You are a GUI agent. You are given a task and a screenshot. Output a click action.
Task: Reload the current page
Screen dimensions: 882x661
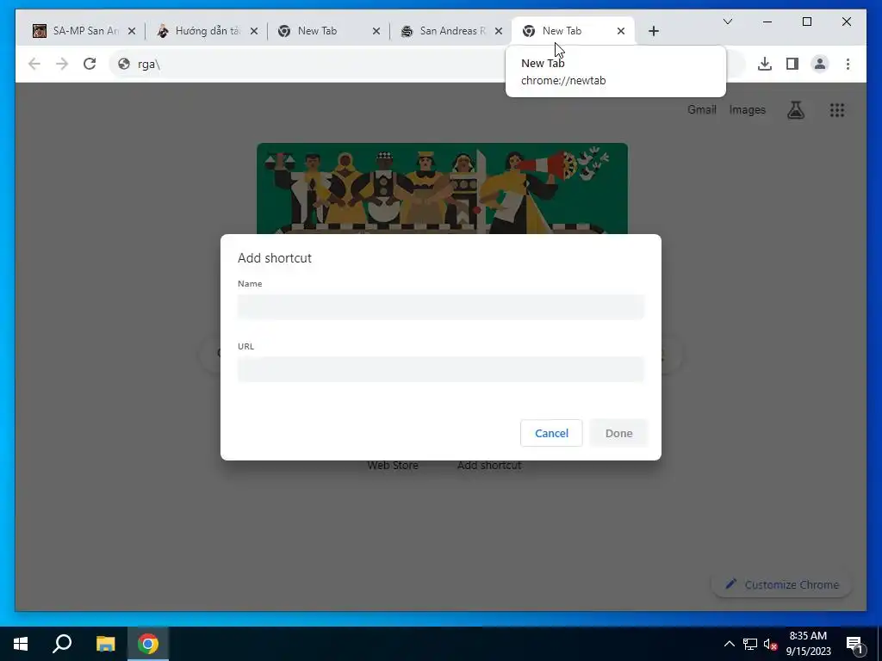click(90, 64)
